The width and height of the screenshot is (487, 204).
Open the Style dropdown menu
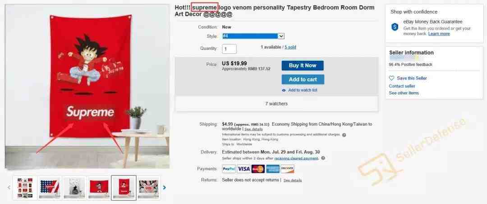(253, 36)
